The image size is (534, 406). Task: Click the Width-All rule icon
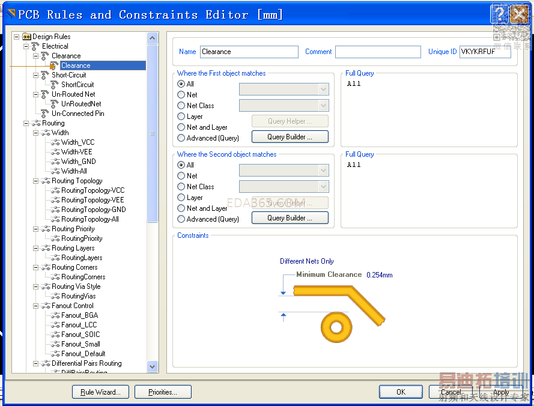pos(55,171)
